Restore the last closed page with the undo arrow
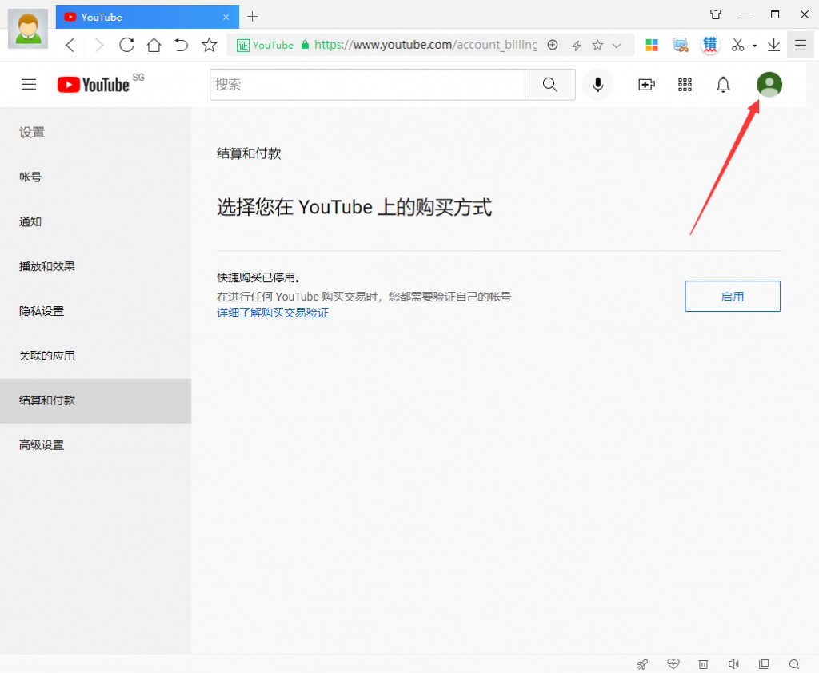Screen dimensions: 819x673 [181, 45]
